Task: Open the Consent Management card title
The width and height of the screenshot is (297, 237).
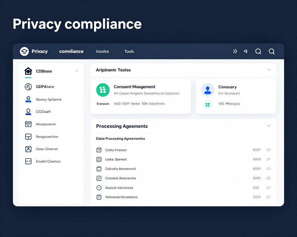Action: click(134, 87)
